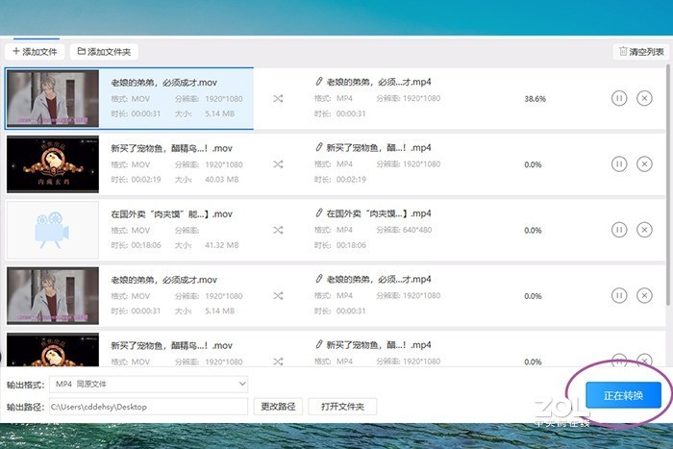The height and width of the screenshot is (449, 673).
Task: Click convert arrows icon of 老娘的弟弟 row at 0.0%
Action: click(x=278, y=296)
